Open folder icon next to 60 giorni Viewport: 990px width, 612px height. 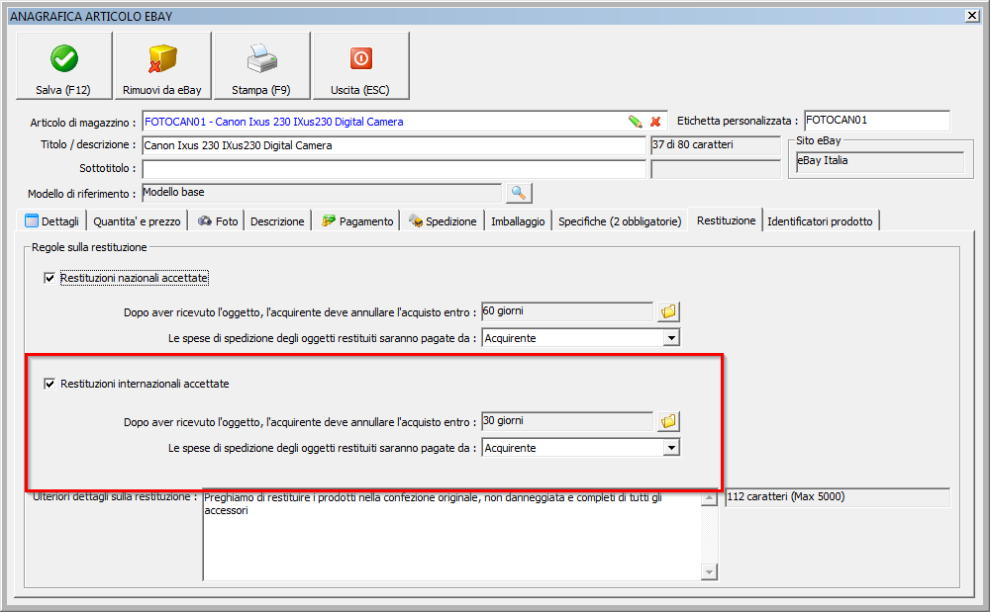pos(668,311)
